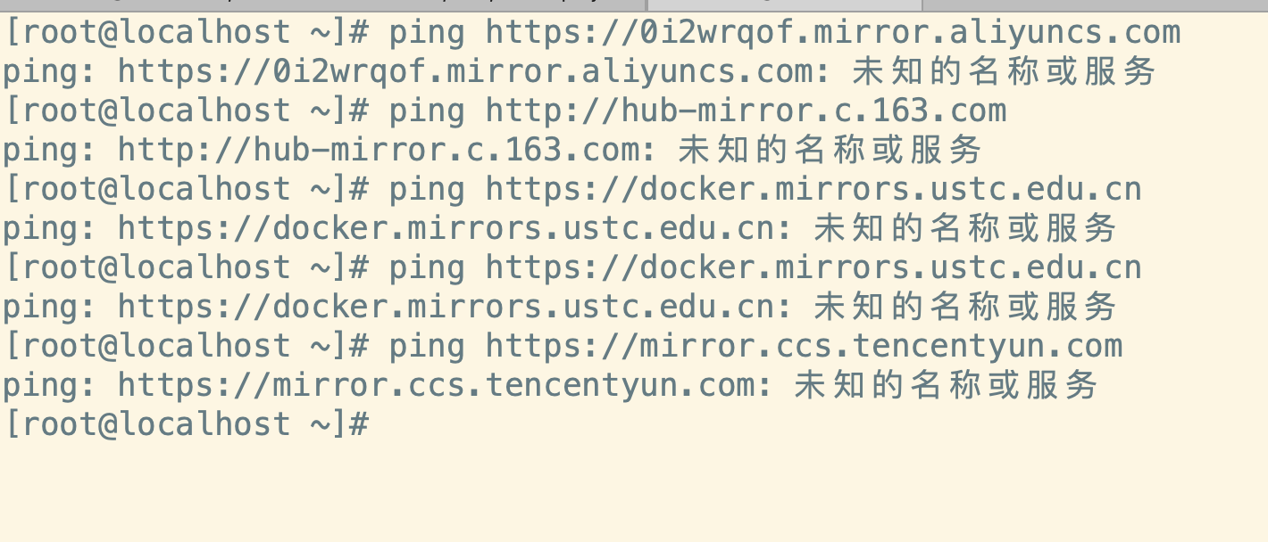Click the mirror.ccs.tencentyun.com URL in the ping command
This screenshot has width=1268, height=542.
804,346
